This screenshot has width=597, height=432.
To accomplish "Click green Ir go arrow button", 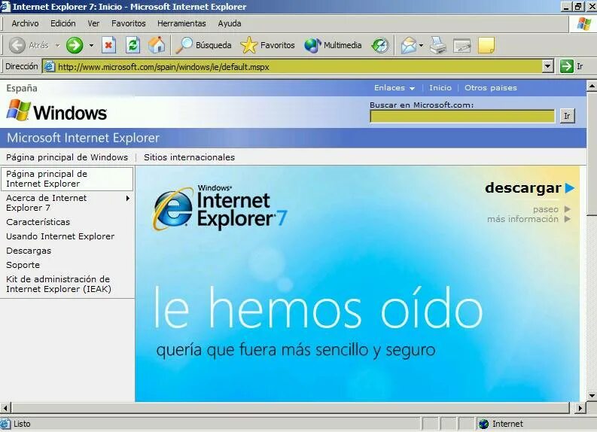I will (567, 66).
